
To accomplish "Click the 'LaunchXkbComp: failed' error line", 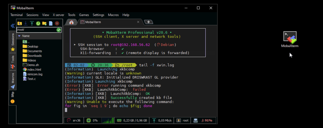I will (x=105, y=90).
